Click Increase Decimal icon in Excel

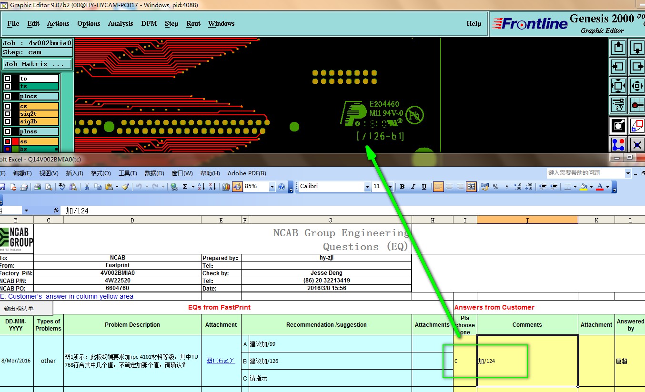[x=518, y=187]
